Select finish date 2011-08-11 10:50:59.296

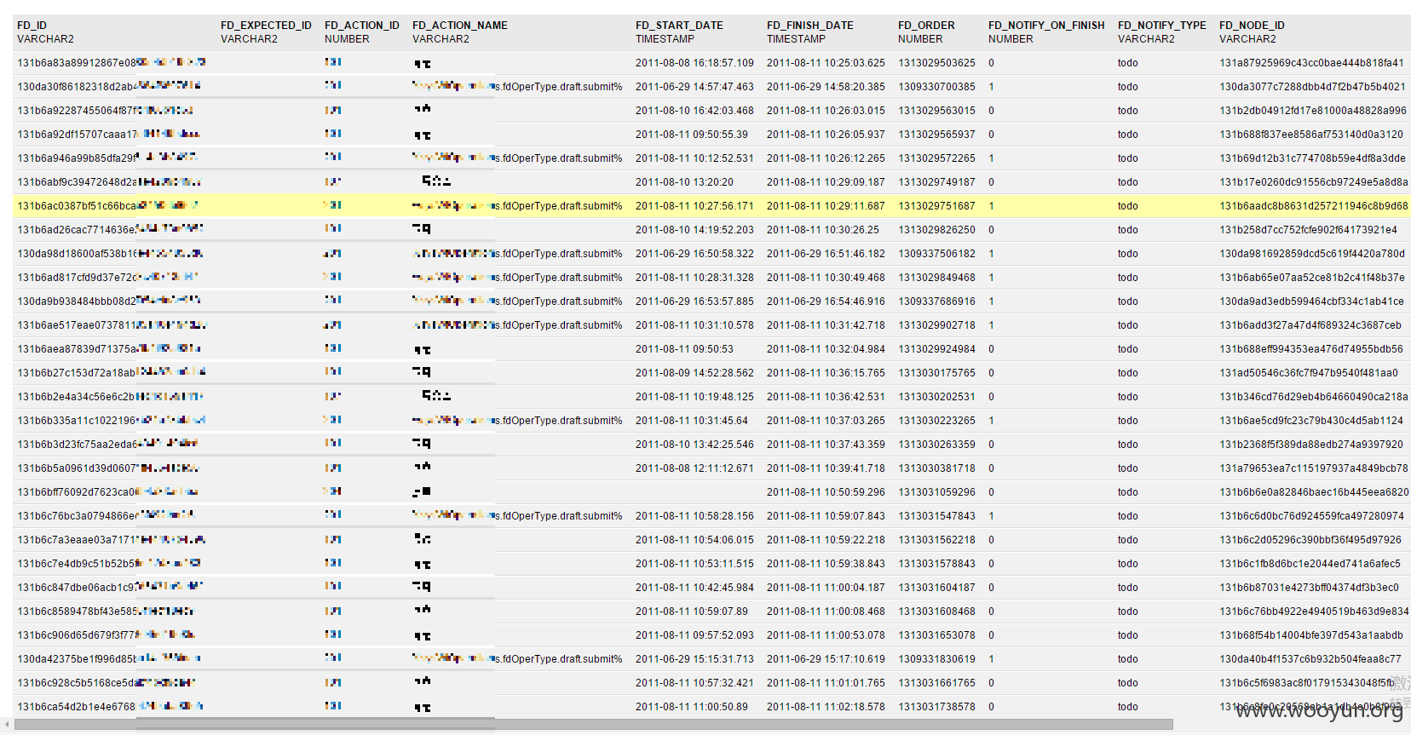(x=826, y=492)
